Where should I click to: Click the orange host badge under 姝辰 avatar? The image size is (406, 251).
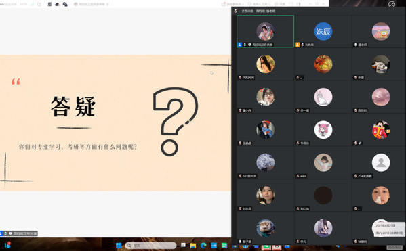point(298,45)
